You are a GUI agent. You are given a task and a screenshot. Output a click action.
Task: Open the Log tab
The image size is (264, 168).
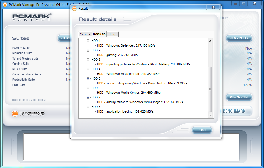[113, 34]
